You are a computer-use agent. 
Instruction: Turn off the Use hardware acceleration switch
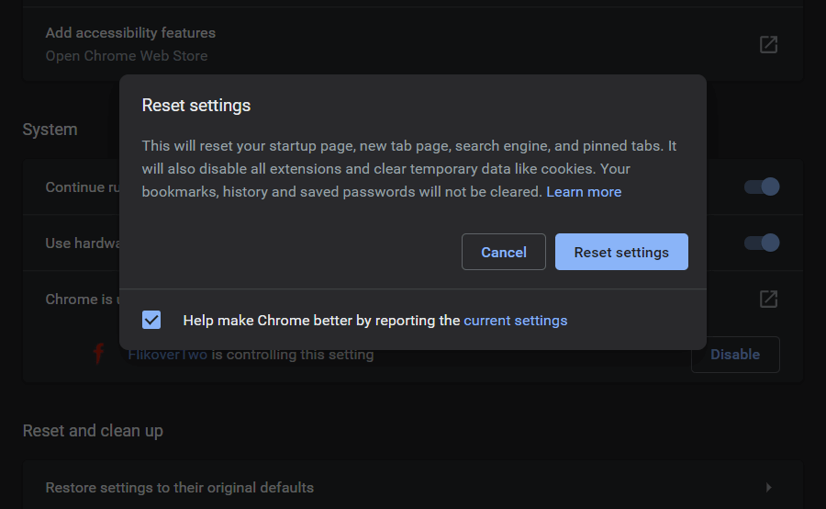[761, 243]
